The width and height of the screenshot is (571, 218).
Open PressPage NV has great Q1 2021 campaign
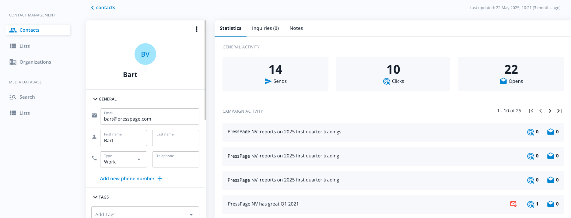coord(263,204)
